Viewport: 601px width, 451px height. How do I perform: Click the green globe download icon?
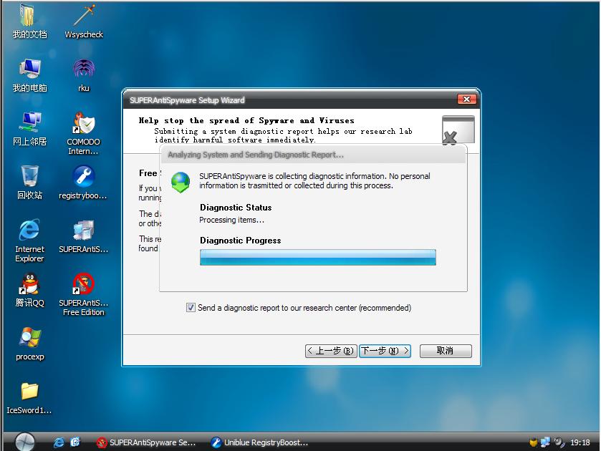181,182
